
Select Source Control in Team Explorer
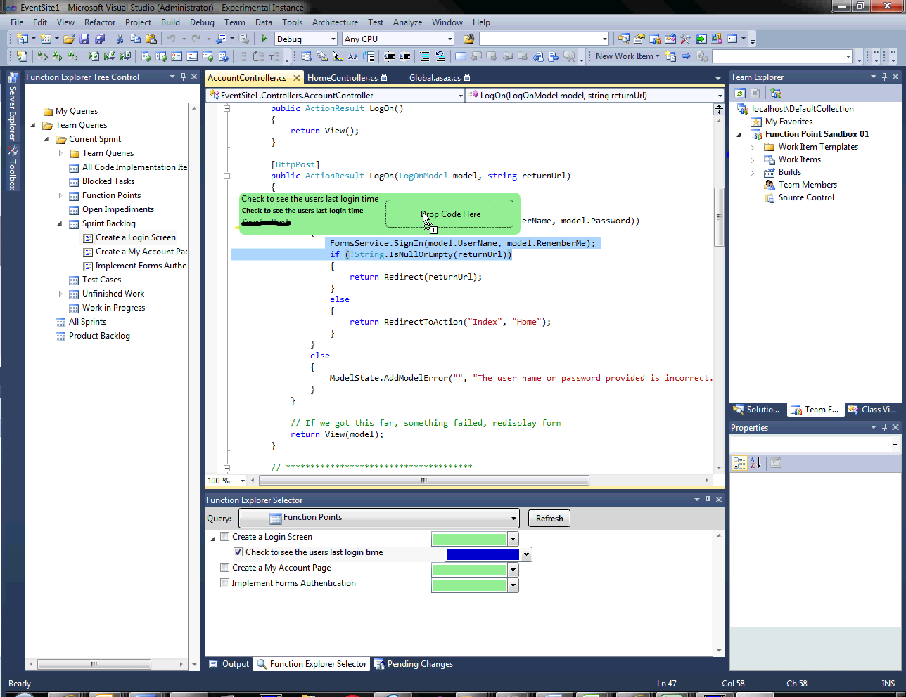pyautogui.click(x=806, y=197)
